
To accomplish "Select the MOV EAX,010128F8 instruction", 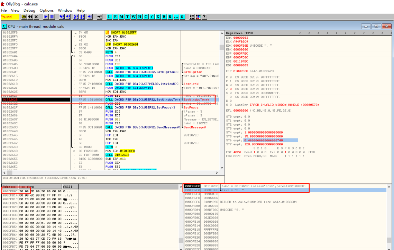I will pos(120,151).
